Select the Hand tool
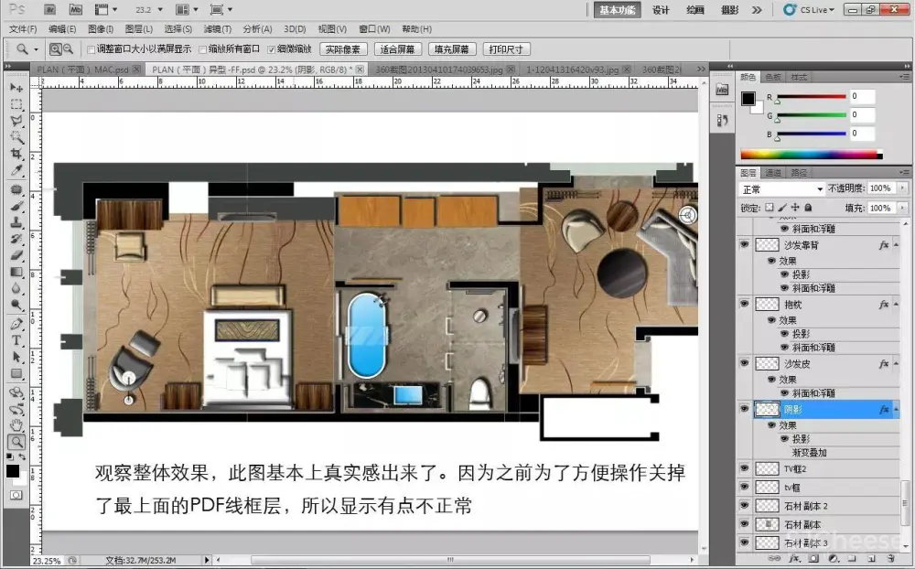This screenshot has height=569, width=915. point(16,424)
